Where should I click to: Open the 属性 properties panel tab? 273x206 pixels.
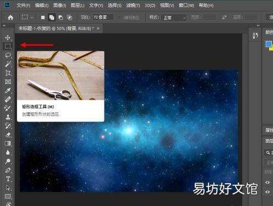coord(269,130)
